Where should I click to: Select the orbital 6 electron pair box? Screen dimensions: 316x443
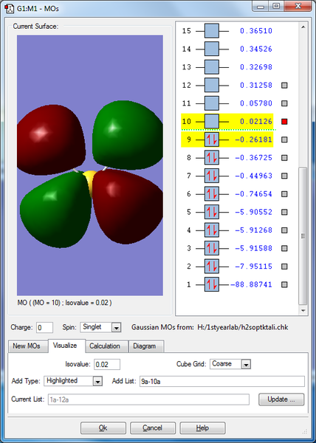click(x=212, y=193)
